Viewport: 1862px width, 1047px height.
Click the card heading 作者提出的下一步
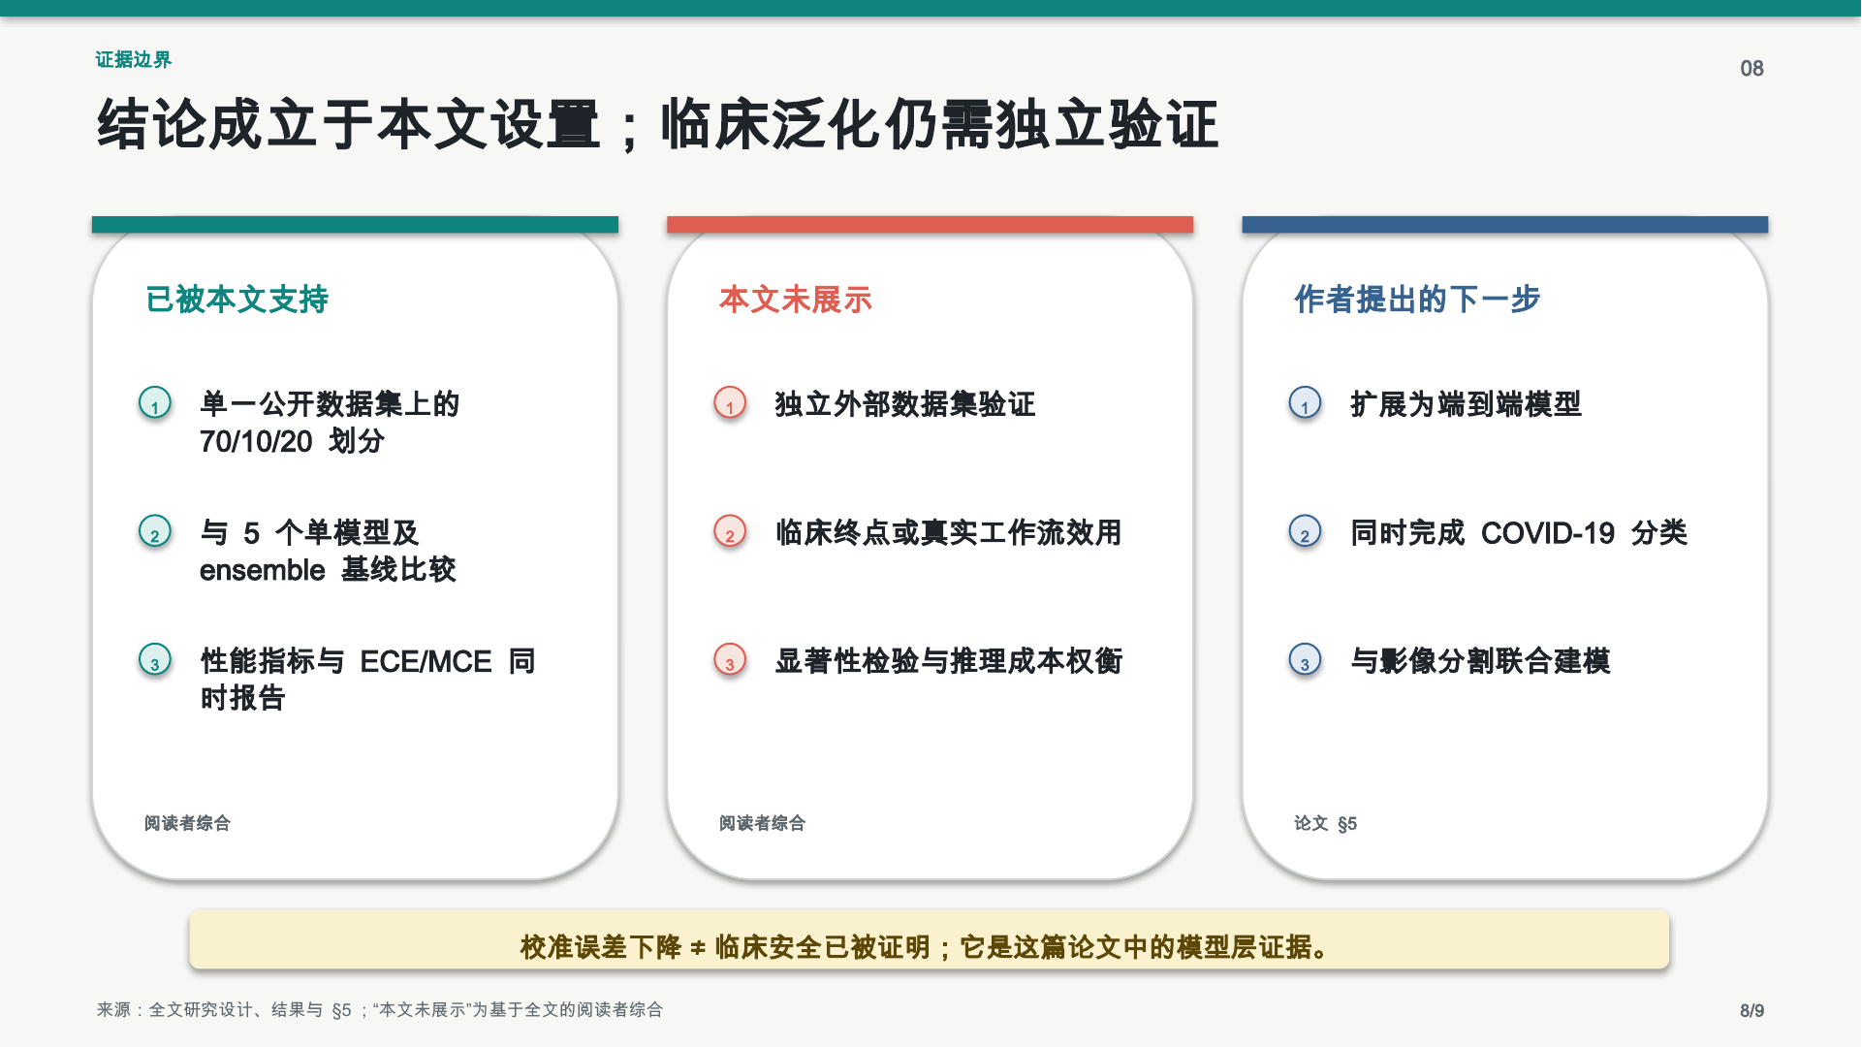click(x=1417, y=300)
